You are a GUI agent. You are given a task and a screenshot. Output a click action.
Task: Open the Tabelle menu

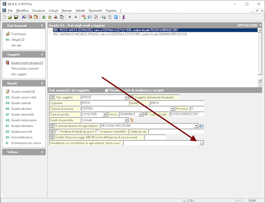pos(80,11)
